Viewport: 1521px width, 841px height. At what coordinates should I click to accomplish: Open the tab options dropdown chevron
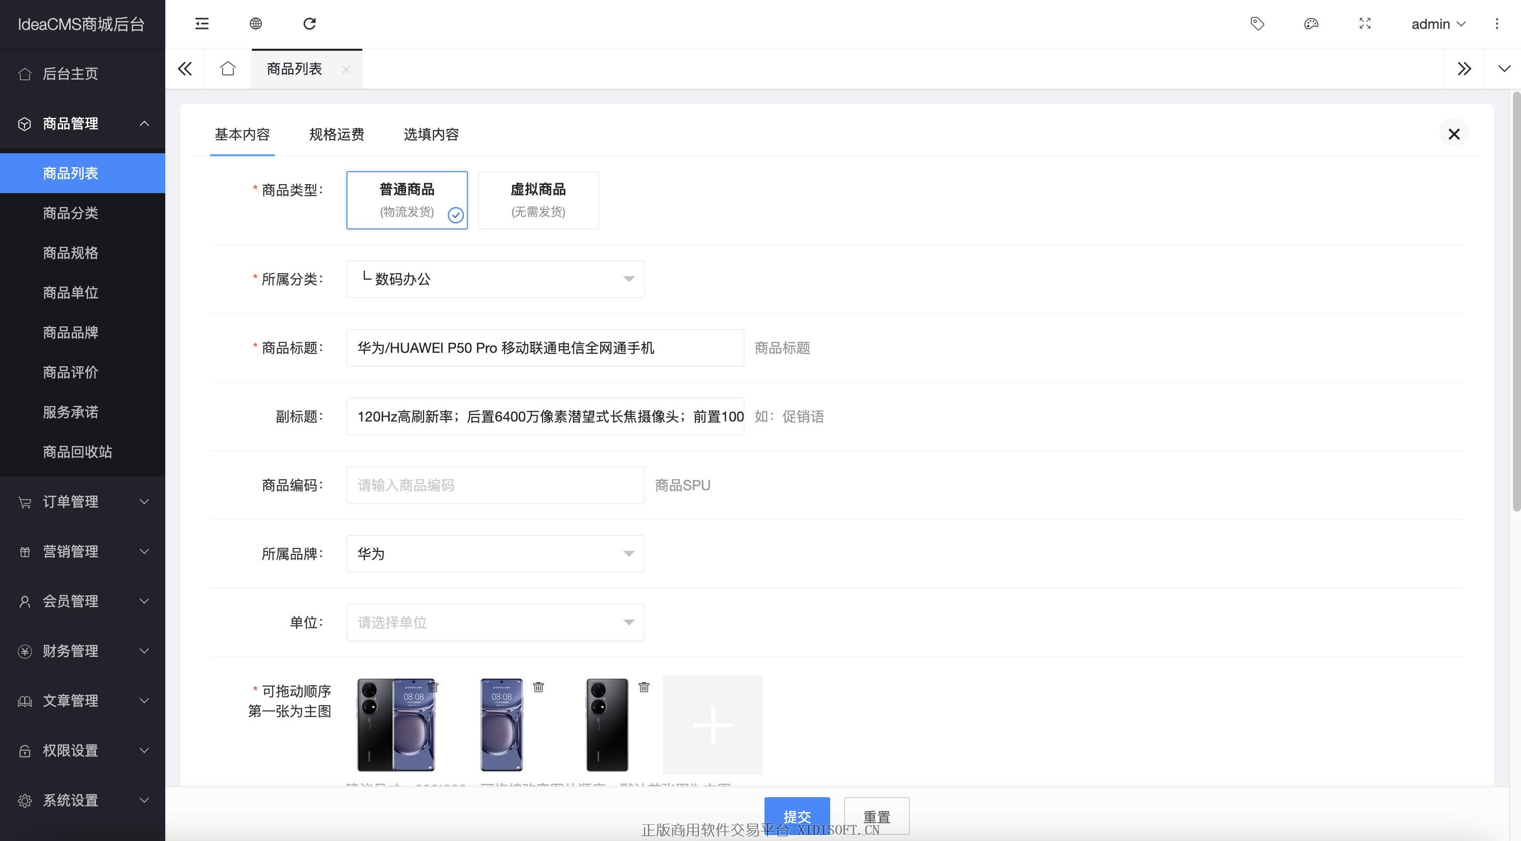coord(1503,69)
